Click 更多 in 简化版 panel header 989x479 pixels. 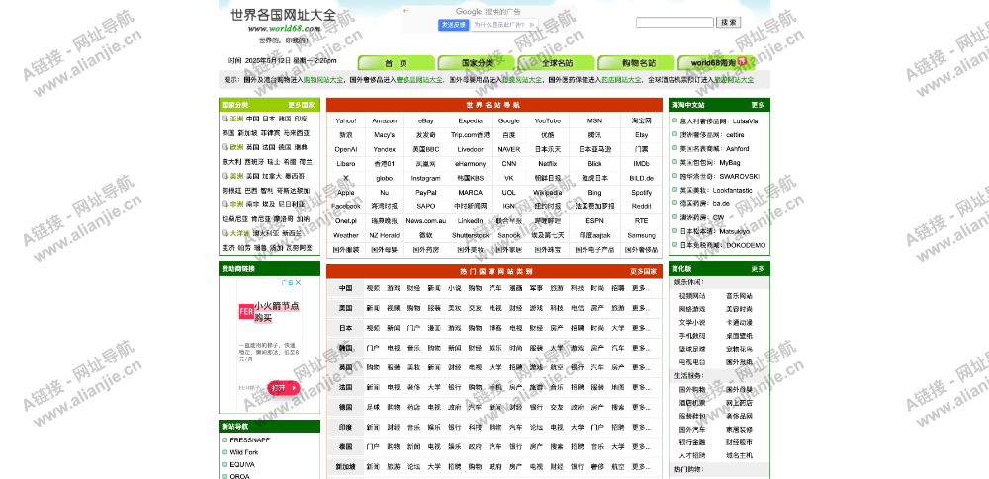(x=758, y=269)
